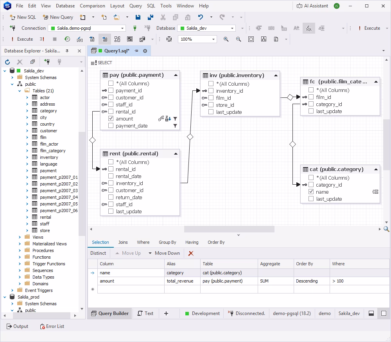391x342 pixels.
Task: Check rental_date in the rent table
Action: click(111, 176)
